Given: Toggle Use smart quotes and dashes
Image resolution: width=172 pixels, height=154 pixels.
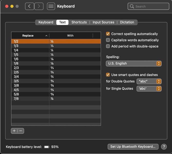Looking at the screenshot, I should pyautogui.click(x=108, y=75).
